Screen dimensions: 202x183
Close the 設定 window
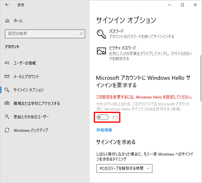point(195,5)
